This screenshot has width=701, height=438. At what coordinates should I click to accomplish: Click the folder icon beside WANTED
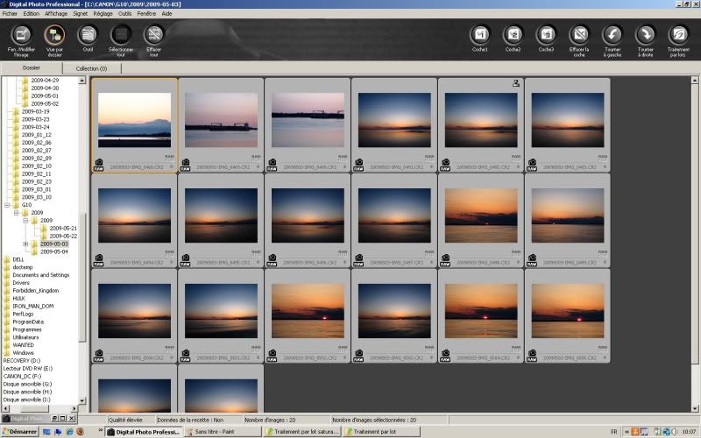(6, 345)
